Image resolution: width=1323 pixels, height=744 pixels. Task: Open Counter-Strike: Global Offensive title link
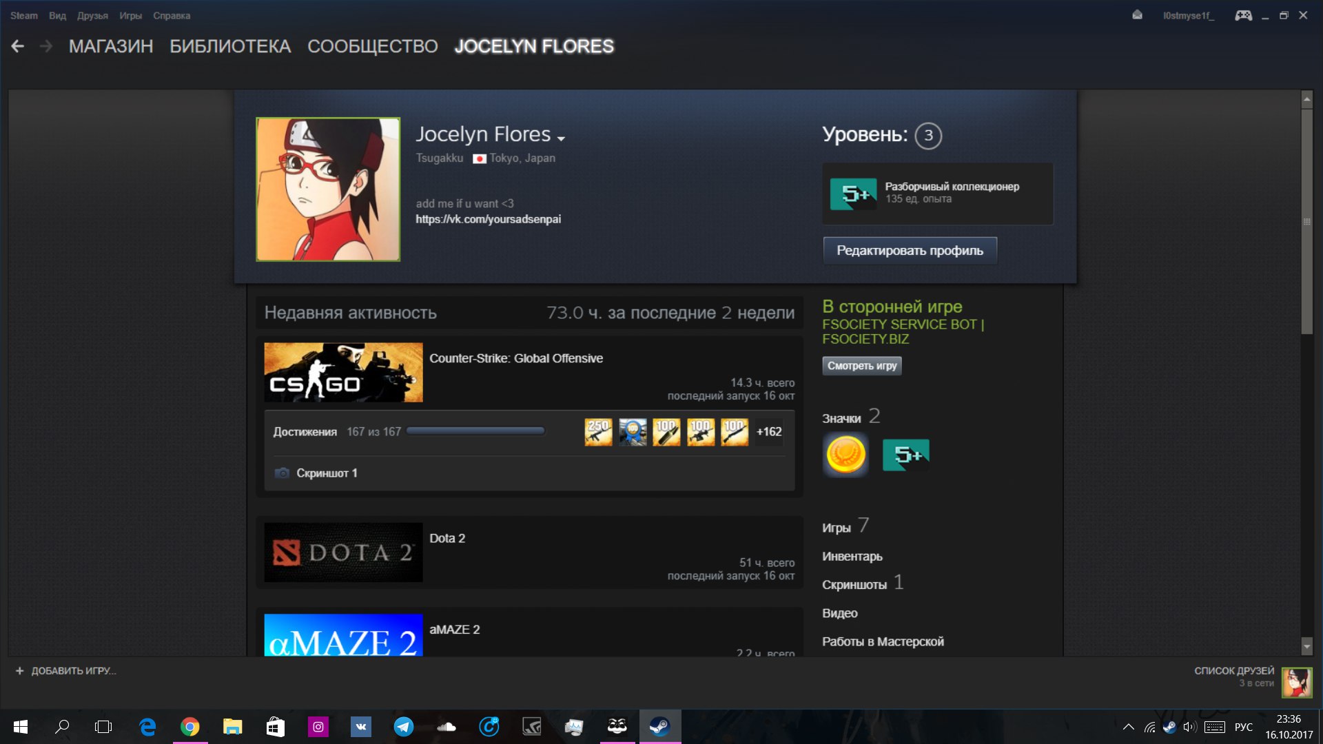coord(516,358)
